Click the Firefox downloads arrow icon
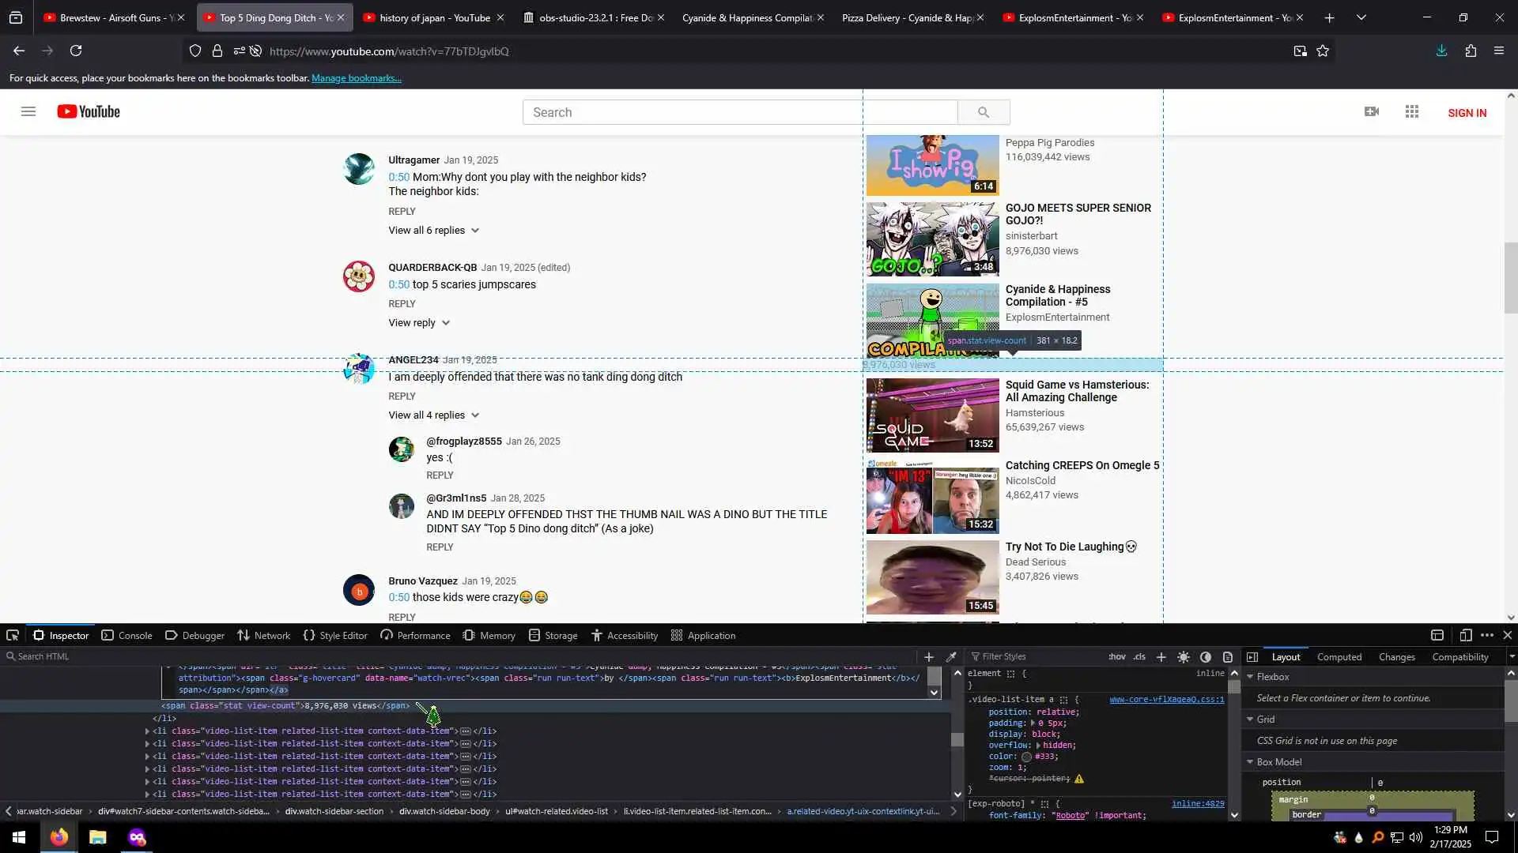 (1441, 51)
